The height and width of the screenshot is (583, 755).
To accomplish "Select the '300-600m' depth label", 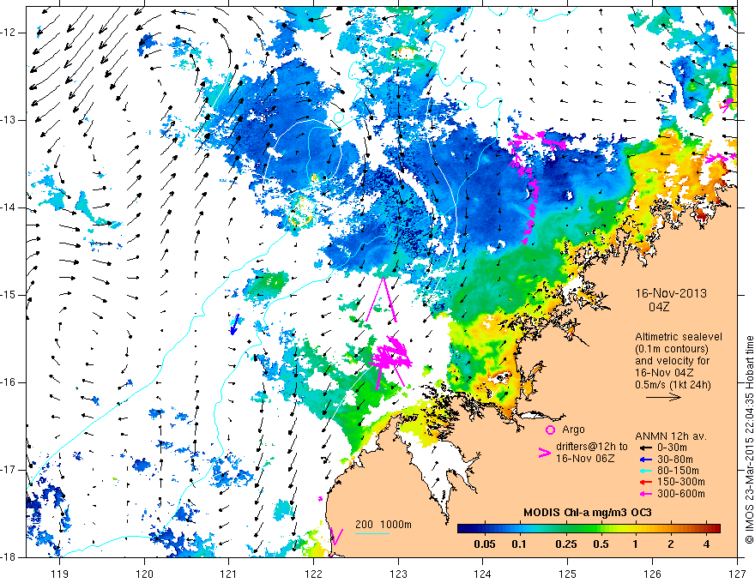I will click(x=681, y=494).
